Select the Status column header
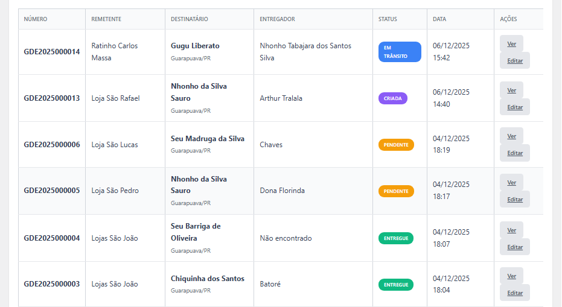This screenshot has width=562, height=307. [388, 19]
